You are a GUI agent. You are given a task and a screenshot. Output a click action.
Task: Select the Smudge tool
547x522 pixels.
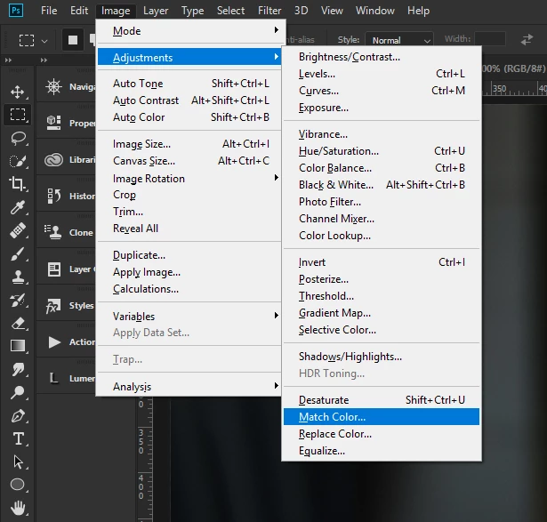(x=18, y=369)
